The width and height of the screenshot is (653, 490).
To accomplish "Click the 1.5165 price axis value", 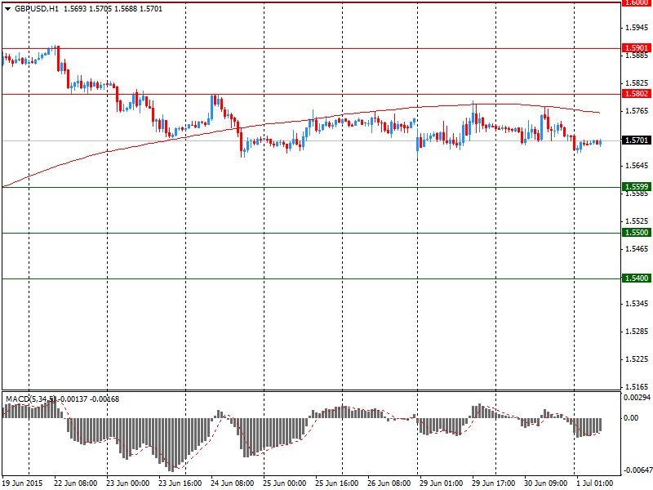I will click(637, 387).
